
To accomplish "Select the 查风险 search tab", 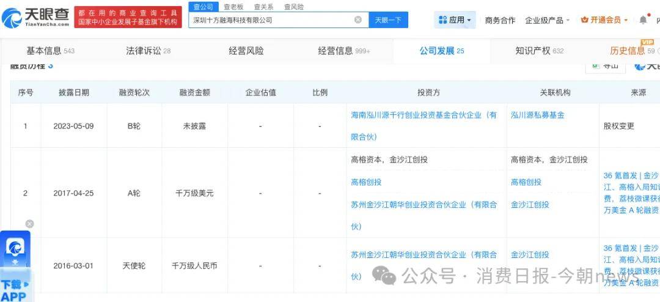I will tap(293, 7).
